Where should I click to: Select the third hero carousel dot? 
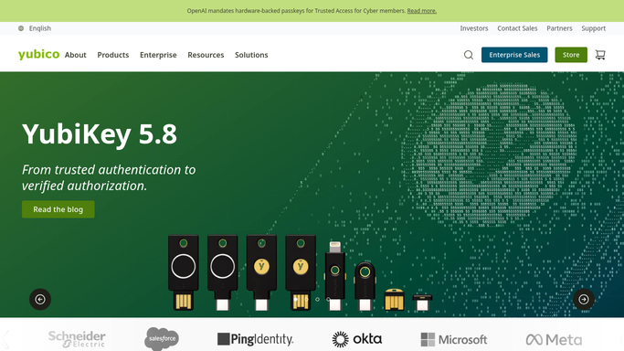318,299
